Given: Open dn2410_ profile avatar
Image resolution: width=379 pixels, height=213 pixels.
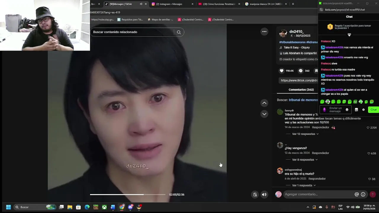Looking at the screenshot, I should click(x=283, y=33).
